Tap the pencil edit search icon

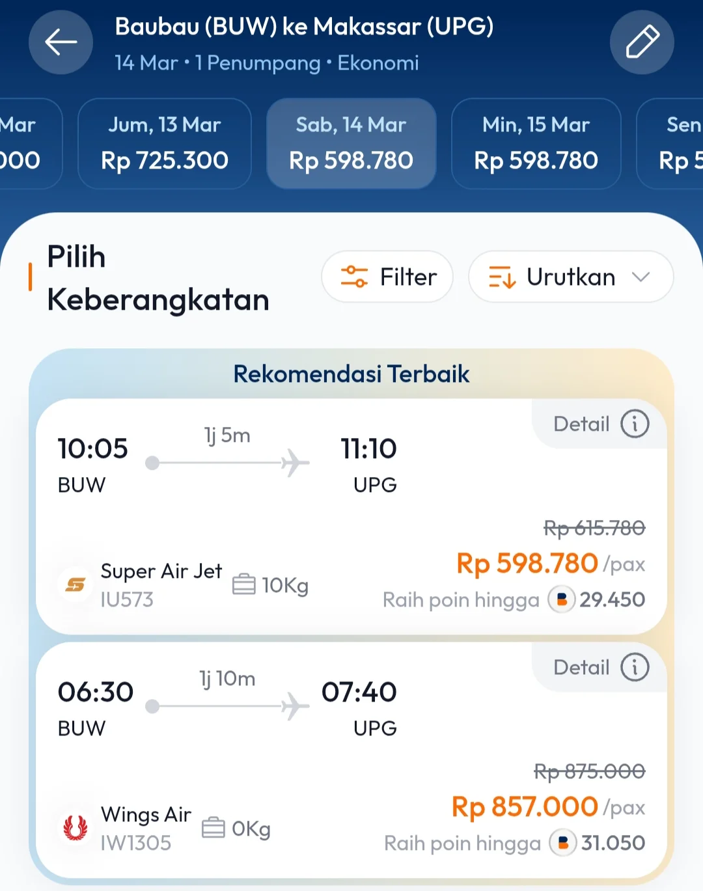point(642,42)
